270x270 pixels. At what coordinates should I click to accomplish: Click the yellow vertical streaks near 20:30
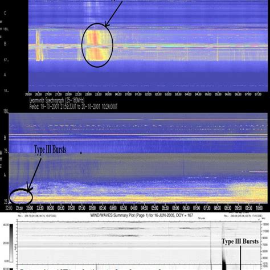39,46
